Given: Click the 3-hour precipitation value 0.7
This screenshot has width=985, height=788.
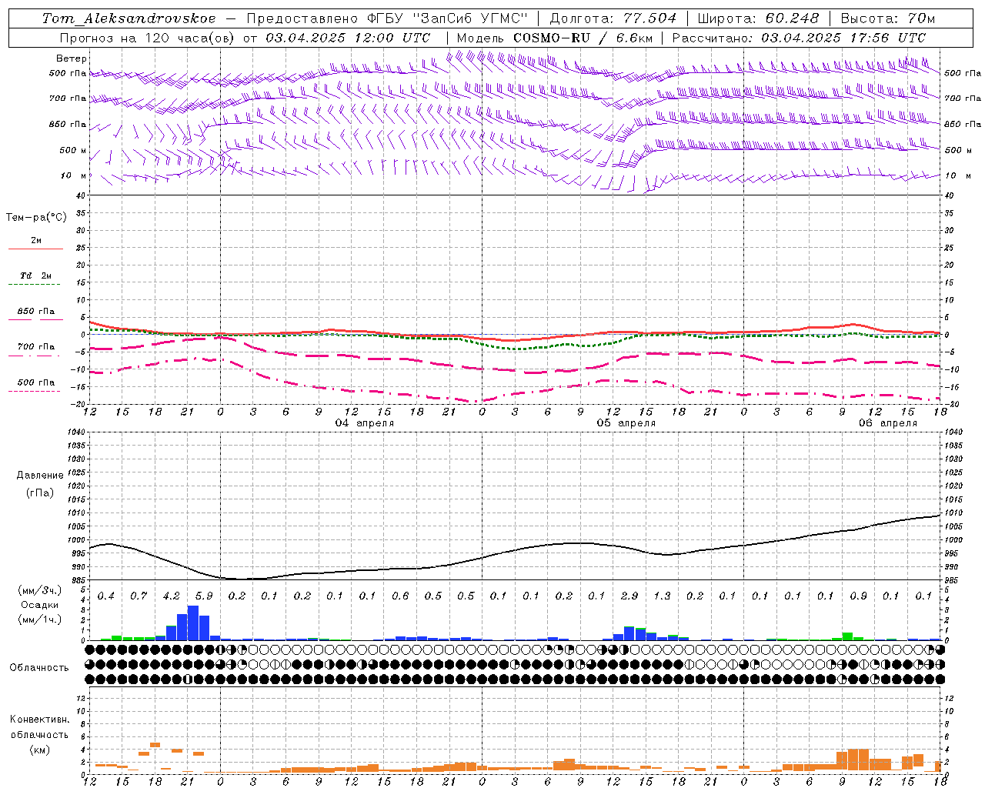Looking at the screenshot, I should pyautogui.click(x=139, y=596).
